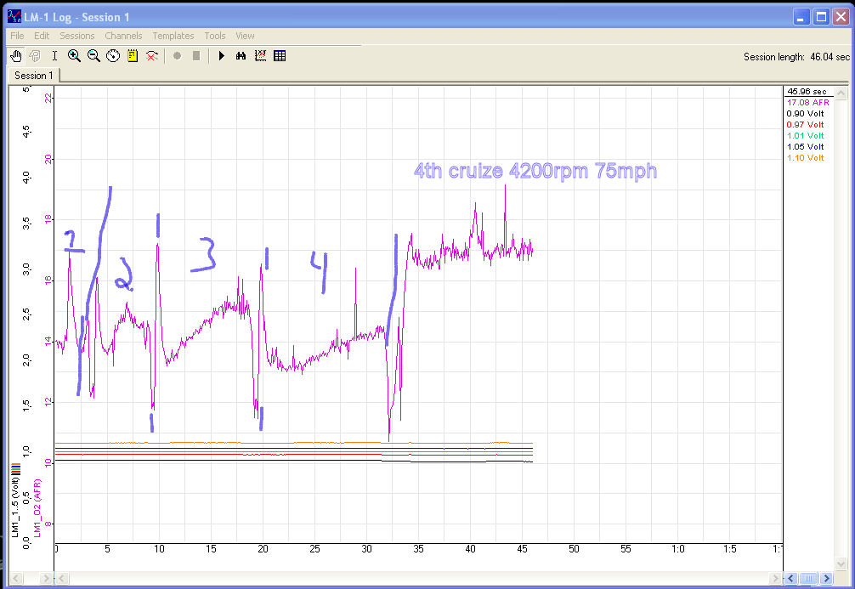Click the legend panel scroll down arrow

(x=841, y=564)
